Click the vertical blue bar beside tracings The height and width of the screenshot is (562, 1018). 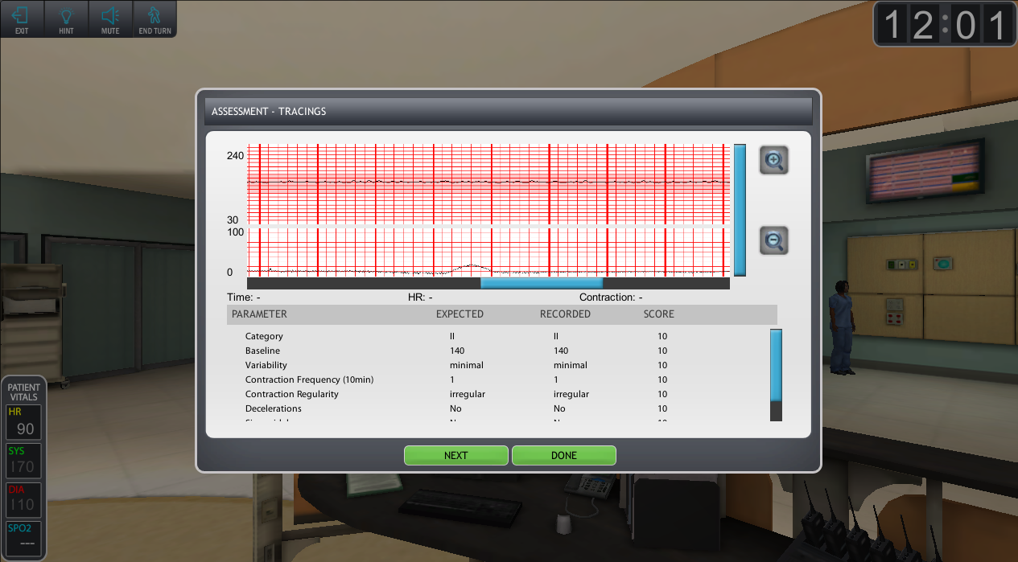pos(740,210)
